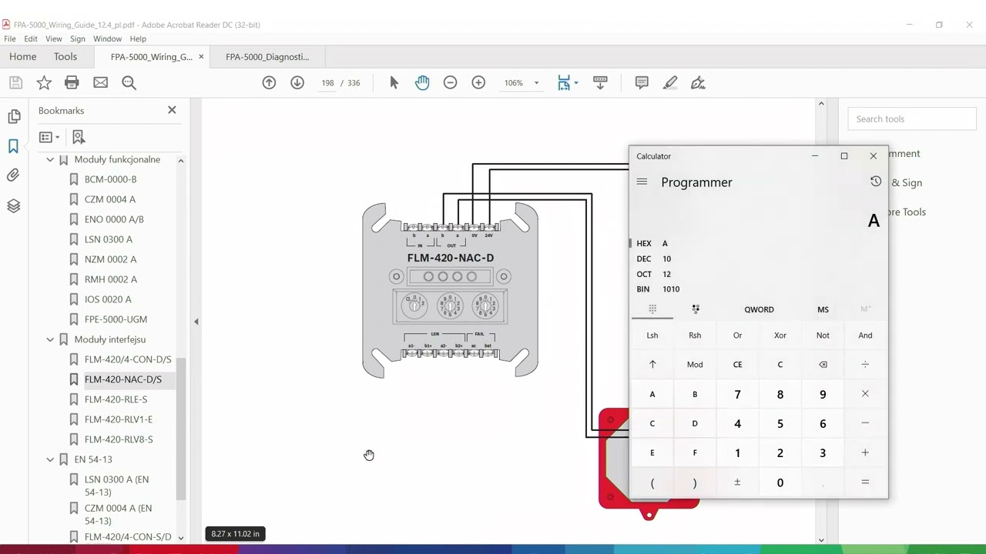Click the Calculator equals button
The height and width of the screenshot is (554, 986).
pyautogui.click(x=865, y=482)
